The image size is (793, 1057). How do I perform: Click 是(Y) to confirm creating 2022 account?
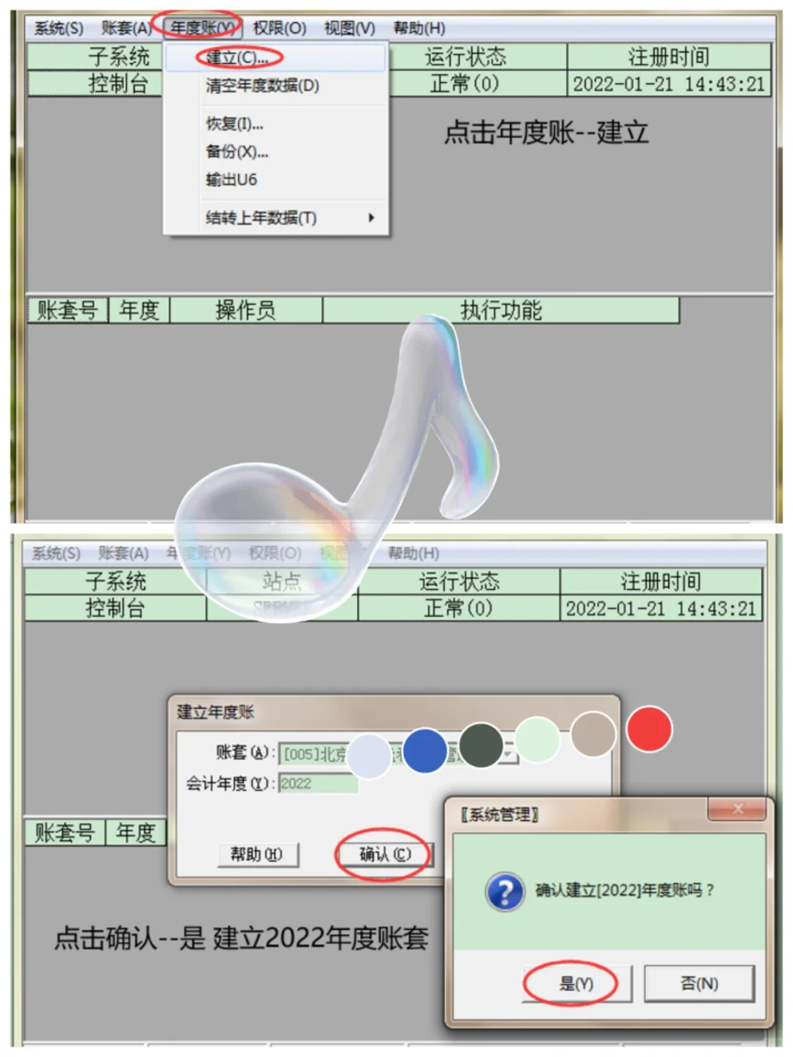(576, 983)
